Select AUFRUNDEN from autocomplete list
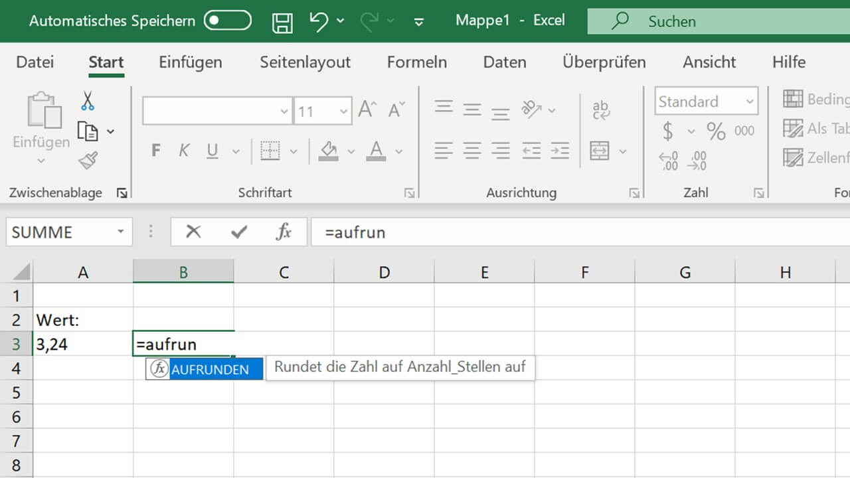Screen dimensions: 850x478 (x=209, y=370)
